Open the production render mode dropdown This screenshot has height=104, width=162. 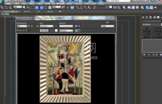click(x=108, y=26)
